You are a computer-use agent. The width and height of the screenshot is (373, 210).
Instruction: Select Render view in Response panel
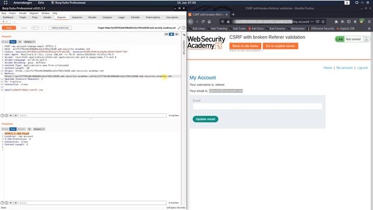pyautogui.click(x=21, y=129)
